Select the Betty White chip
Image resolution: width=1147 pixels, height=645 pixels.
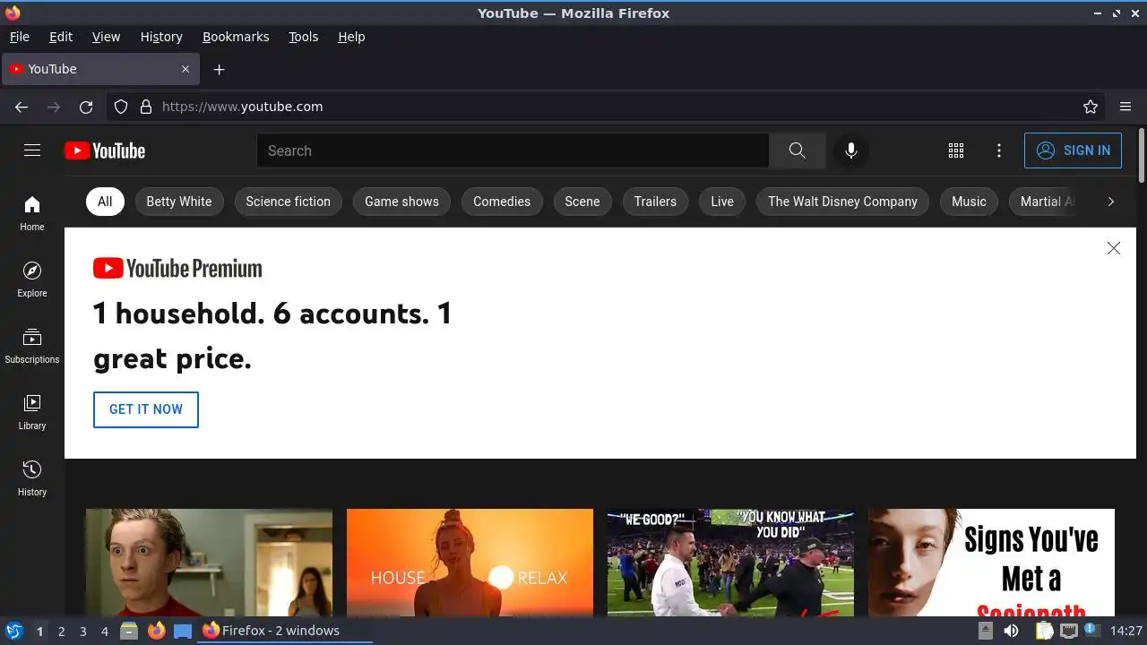[x=179, y=202]
